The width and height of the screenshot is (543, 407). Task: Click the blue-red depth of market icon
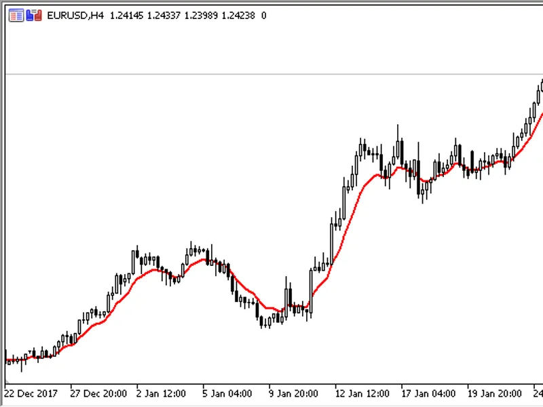(x=34, y=16)
